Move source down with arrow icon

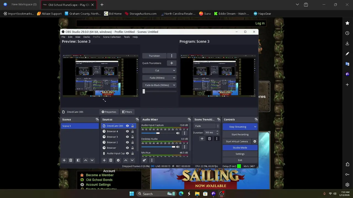pos(132,160)
